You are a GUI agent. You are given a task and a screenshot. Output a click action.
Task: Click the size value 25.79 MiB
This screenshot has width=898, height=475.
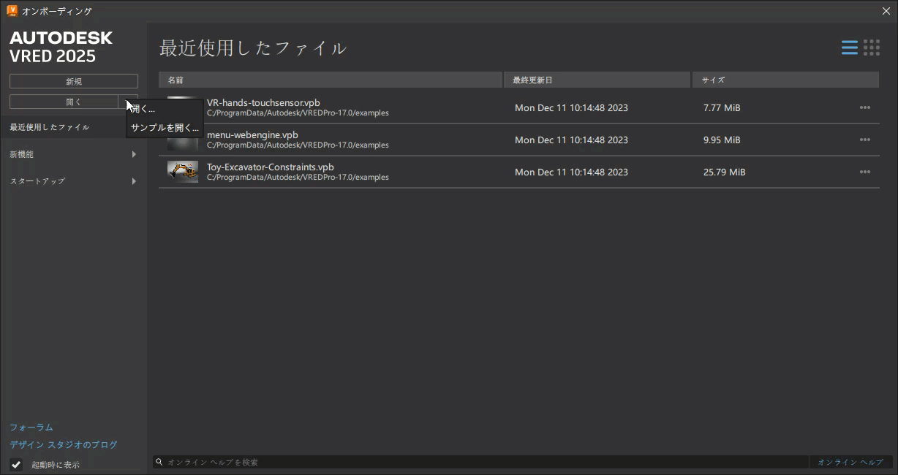click(x=725, y=172)
